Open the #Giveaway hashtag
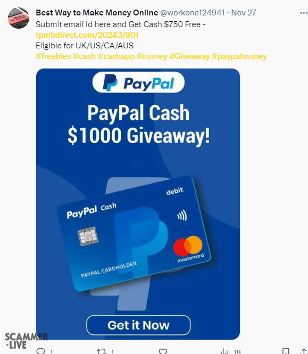 (x=189, y=56)
